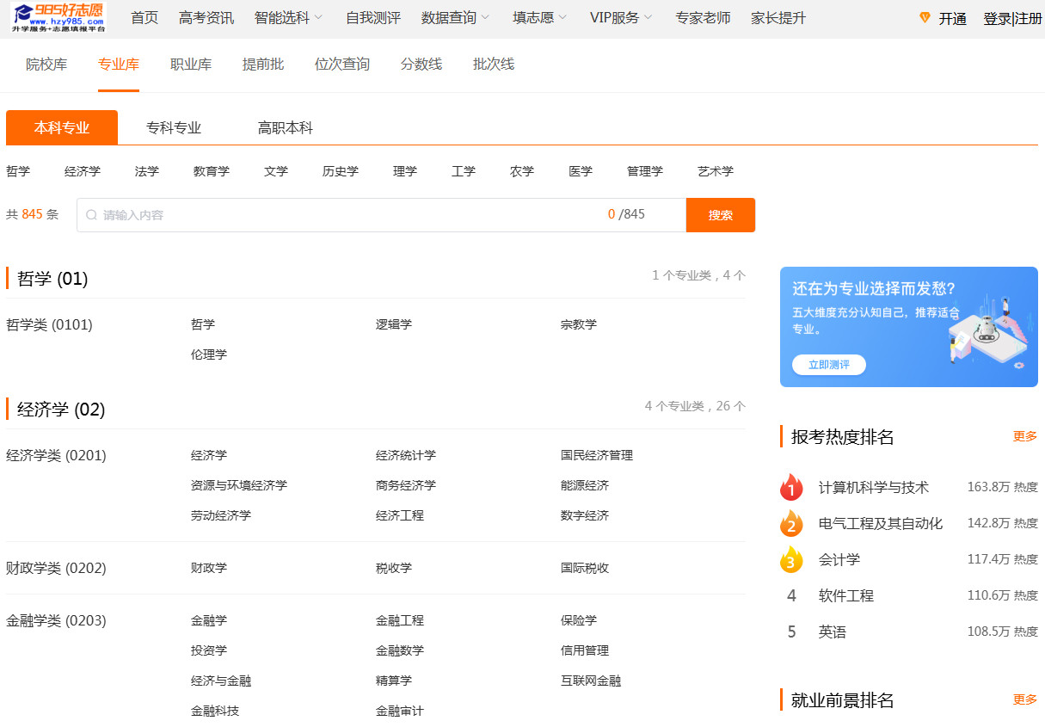Open 计算机科学与技术 in the popularity ranking
This screenshot has height=727, width=1045.
pyautogui.click(x=874, y=487)
